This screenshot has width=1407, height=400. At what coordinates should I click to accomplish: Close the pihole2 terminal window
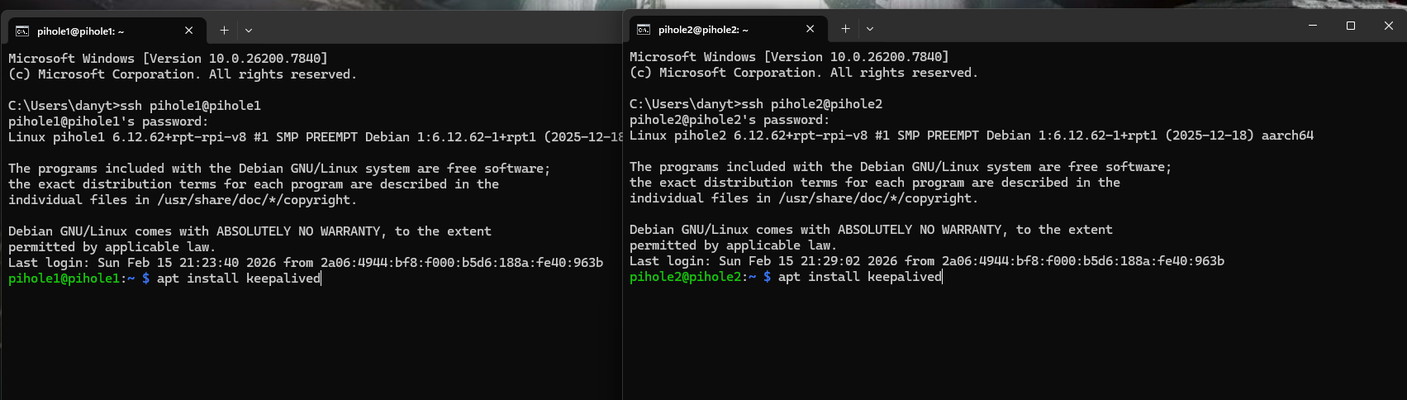click(1389, 26)
